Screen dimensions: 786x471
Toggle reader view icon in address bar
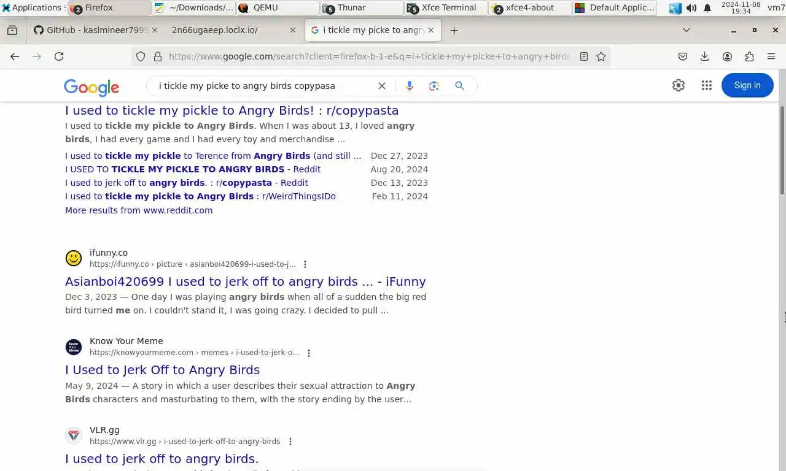coord(584,56)
